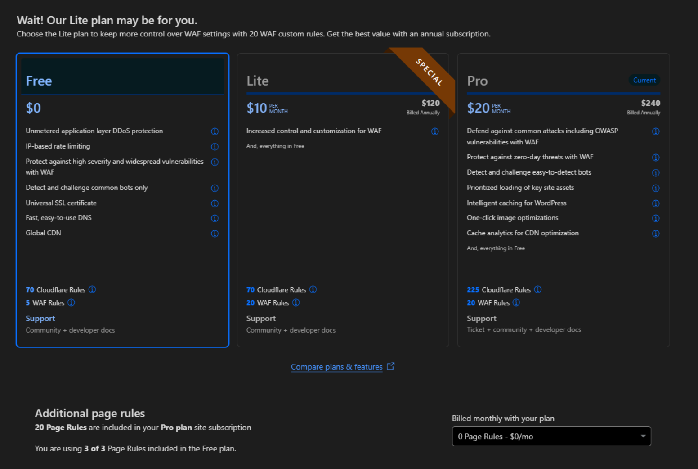Click info icon for Unmetered DDoS protection
The image size is (698, 469).
[x=215, y=131]
